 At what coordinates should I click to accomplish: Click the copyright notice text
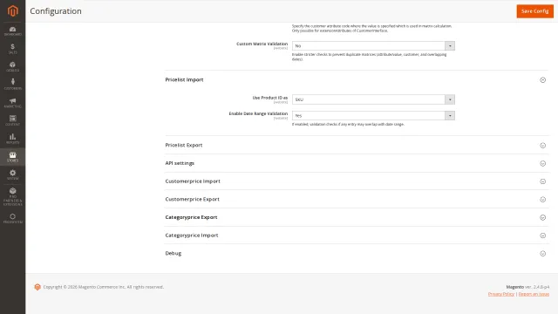pos(103,287)
